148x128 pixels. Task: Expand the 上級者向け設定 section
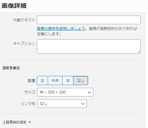point(17,122)
